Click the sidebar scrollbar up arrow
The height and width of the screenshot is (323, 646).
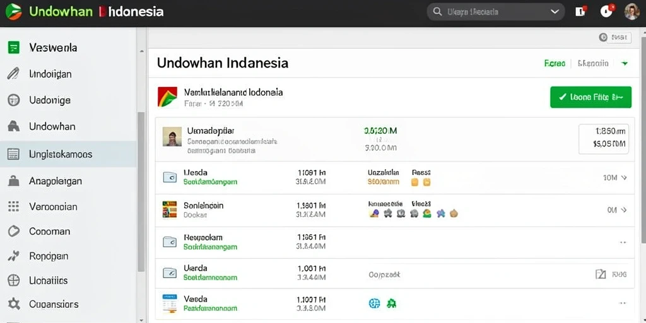(x=142, y=52)
